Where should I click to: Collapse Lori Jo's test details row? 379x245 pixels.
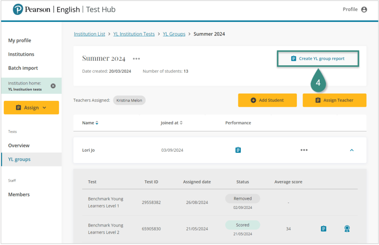[351, 150]
